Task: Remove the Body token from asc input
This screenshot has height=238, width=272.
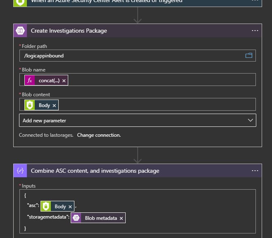Action: [70, 207]
